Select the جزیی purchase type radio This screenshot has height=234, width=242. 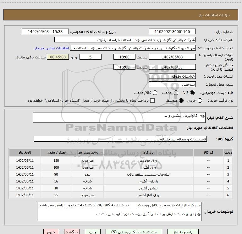point(200,101)
